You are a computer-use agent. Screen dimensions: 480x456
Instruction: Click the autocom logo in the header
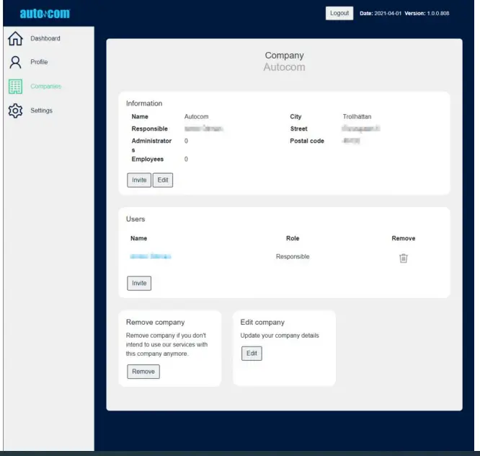point(44,13)
